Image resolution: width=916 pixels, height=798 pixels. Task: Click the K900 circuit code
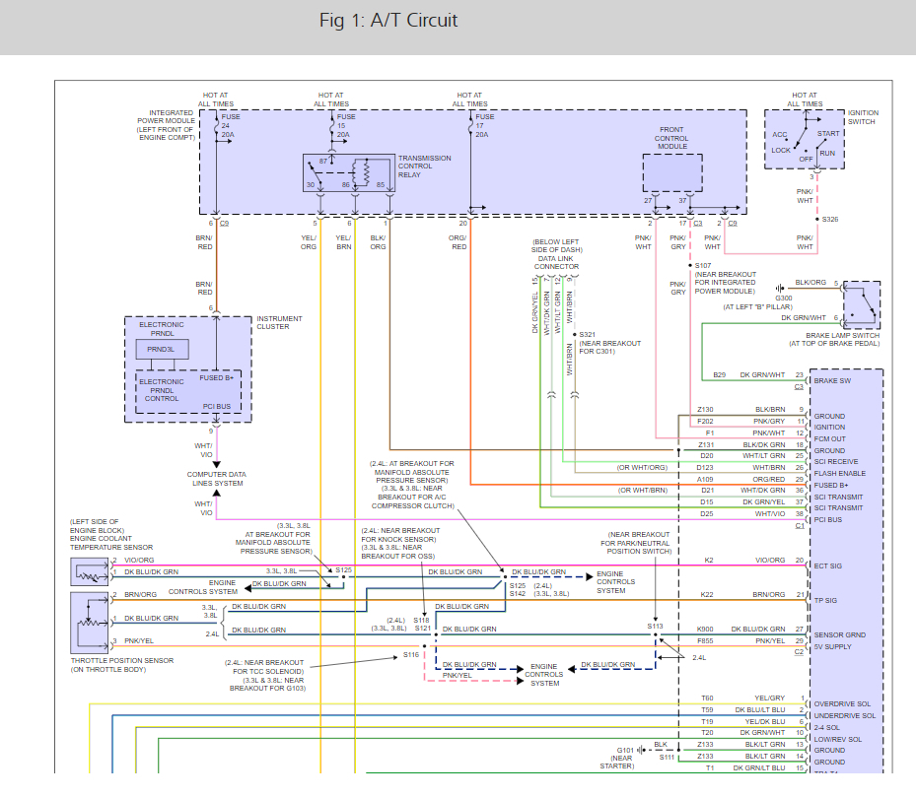(705, 630)
